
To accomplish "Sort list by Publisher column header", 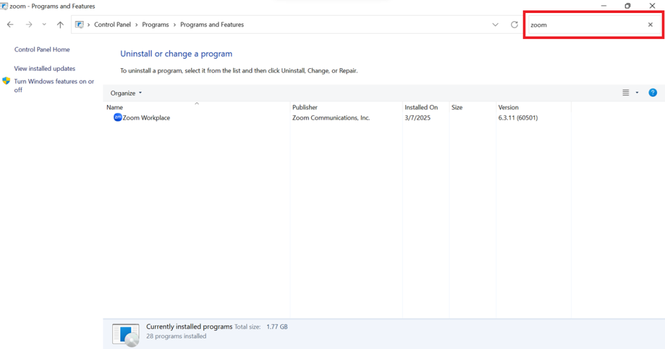I will 305,107.
